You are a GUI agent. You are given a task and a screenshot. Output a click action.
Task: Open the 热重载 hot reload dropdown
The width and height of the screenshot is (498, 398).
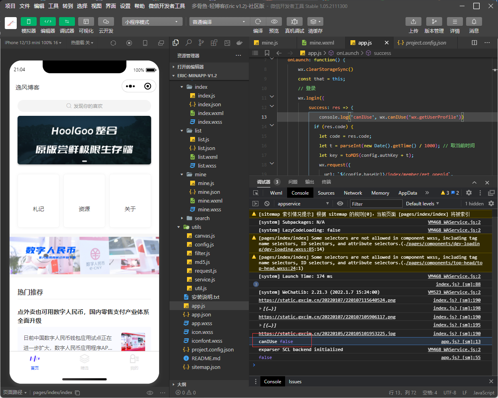pos(82,43)
